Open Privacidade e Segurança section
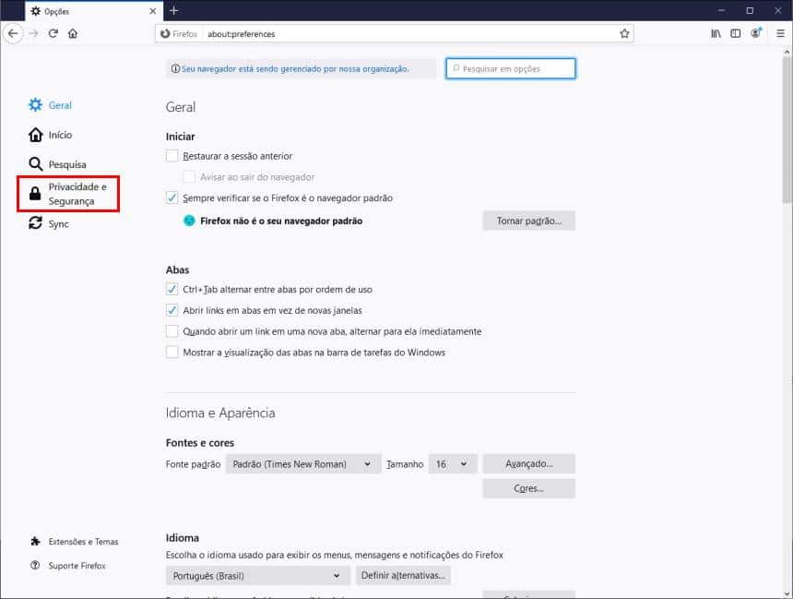This screenshot has width=793, height=599. click(68, 194)
